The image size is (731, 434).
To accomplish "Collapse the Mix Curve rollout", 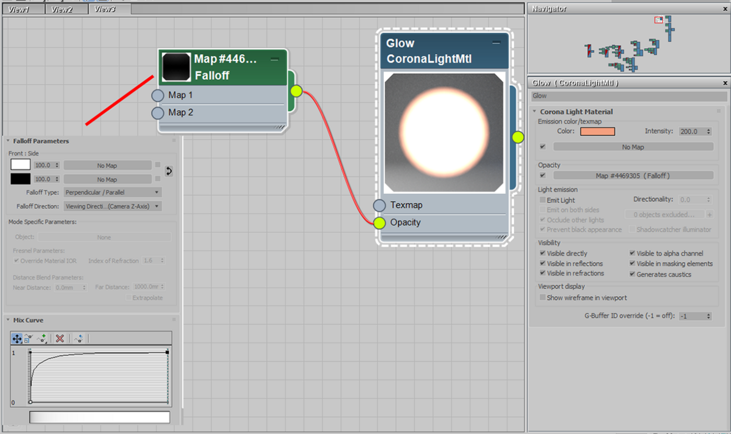I will (x=8, y=320).
